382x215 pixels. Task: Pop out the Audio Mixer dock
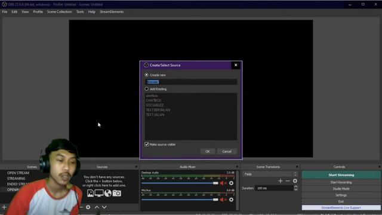pos(237,167)
